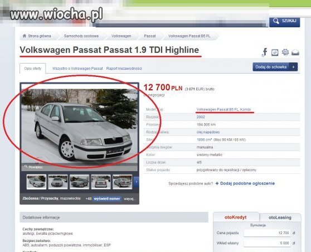
Task: Click the SZUKAJ search button
Action: point(284,21)
